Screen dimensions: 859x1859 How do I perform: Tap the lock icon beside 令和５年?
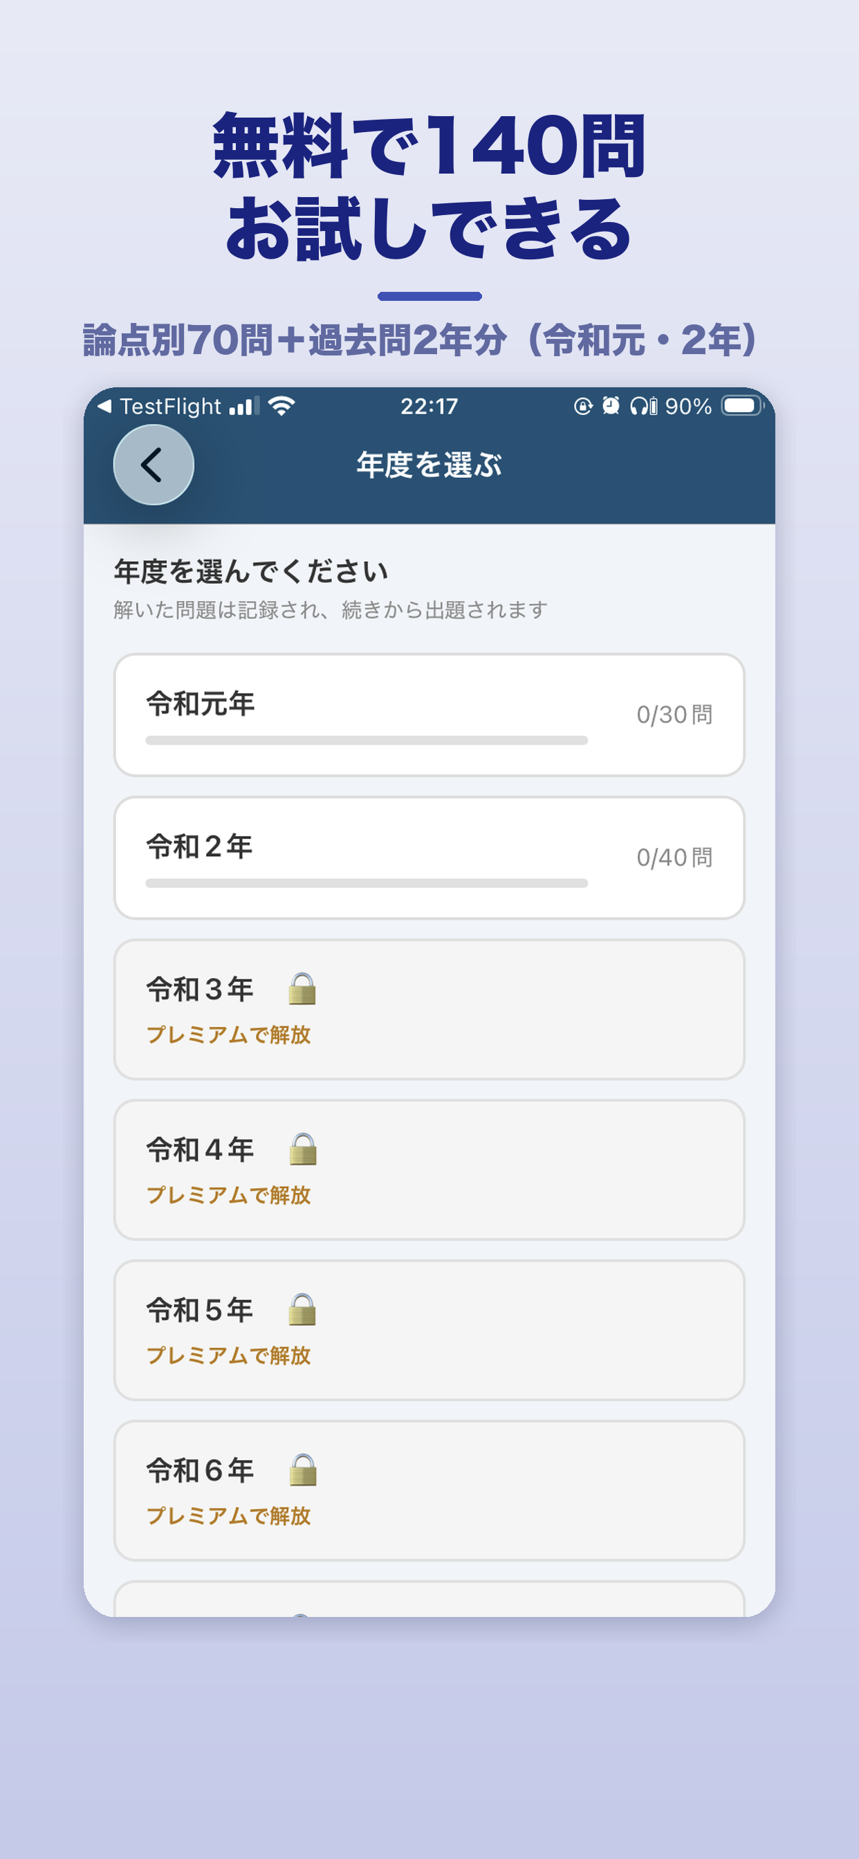(x=302, y=1310)
